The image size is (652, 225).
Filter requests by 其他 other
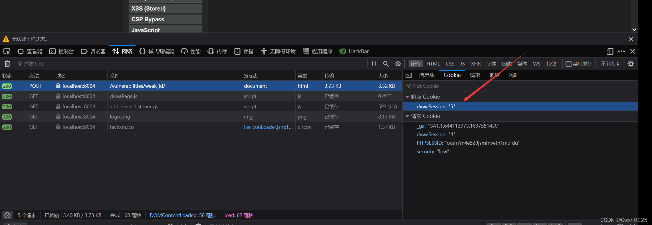(551, 64)
